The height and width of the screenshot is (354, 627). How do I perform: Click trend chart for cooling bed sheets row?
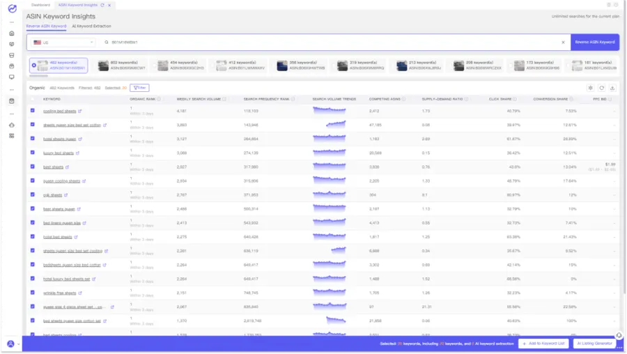pyautogui.click(x=329, y=111)
